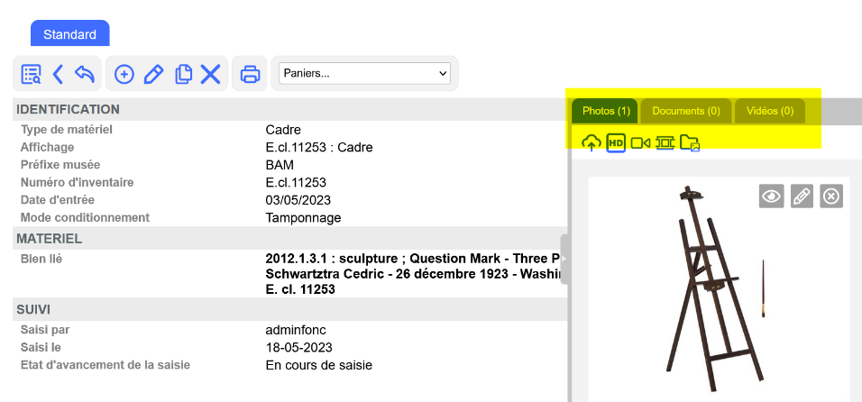Toggle photo visibility with eye icon
This screenshot has width=862, height=402.
click(x=771, y=196)
